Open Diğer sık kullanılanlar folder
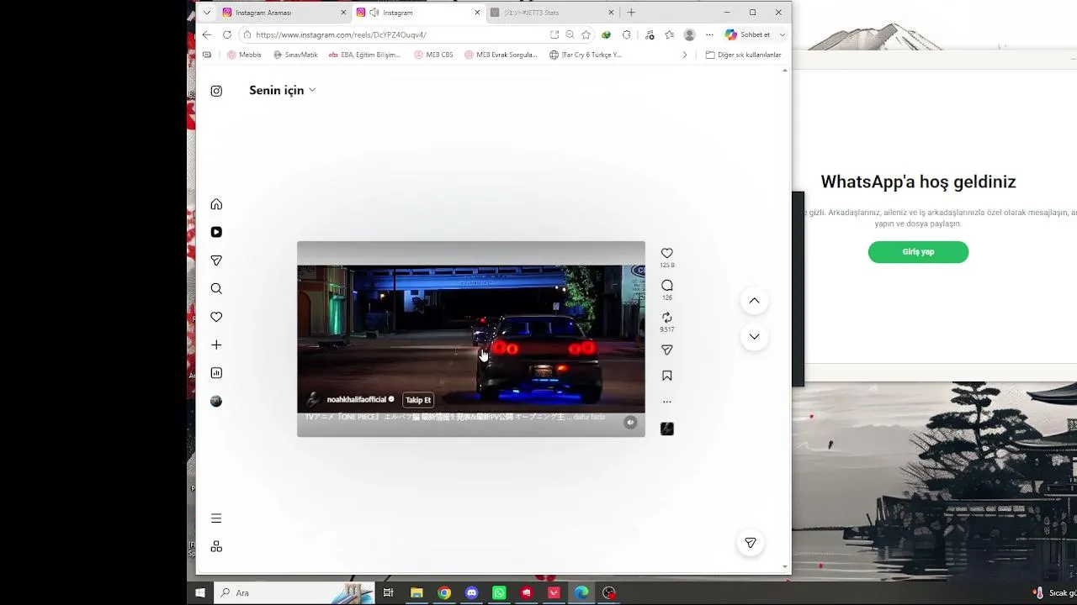 pyautogui.click(x=744, y=55)
